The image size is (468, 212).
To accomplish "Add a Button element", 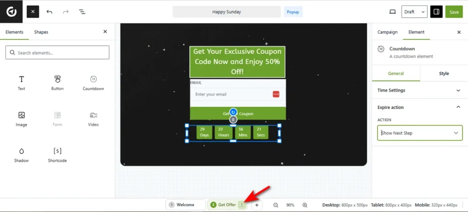I will (x=57, y=83).
